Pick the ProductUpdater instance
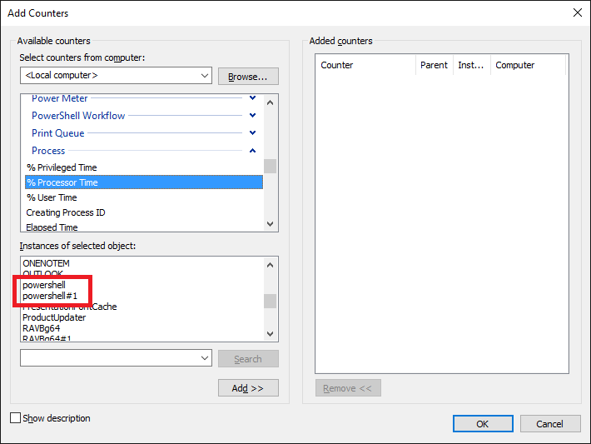The height and width of the screenshot is (444, 591). click(54, 317)
